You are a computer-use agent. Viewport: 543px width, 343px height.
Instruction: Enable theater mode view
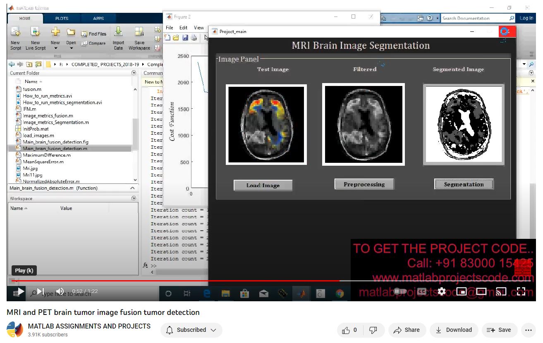tap(481, 292)
